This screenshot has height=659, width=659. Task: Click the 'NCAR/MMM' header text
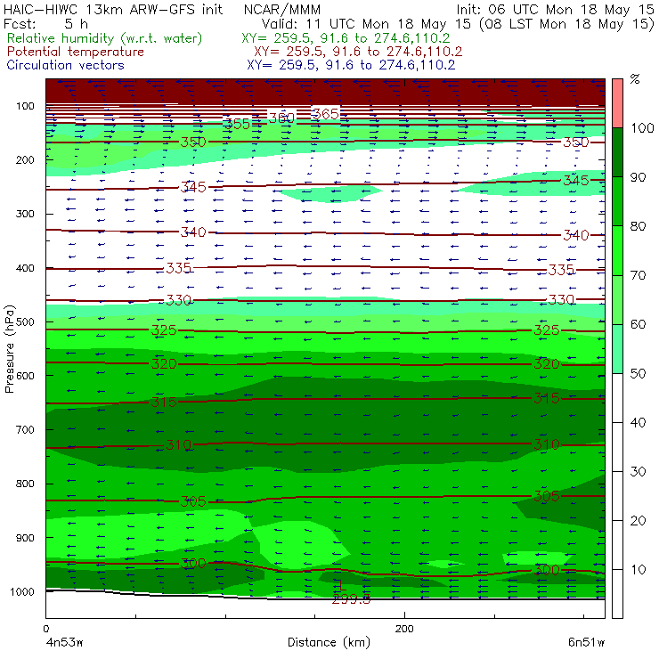[x=282, y=9]
